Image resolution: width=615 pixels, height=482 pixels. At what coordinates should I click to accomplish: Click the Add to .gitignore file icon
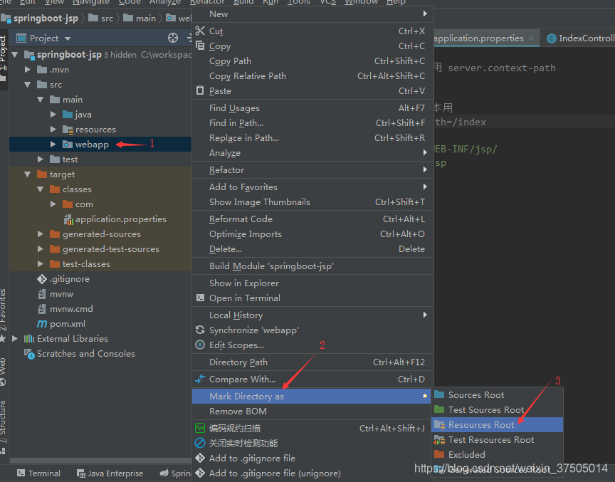tap(200, 458)
